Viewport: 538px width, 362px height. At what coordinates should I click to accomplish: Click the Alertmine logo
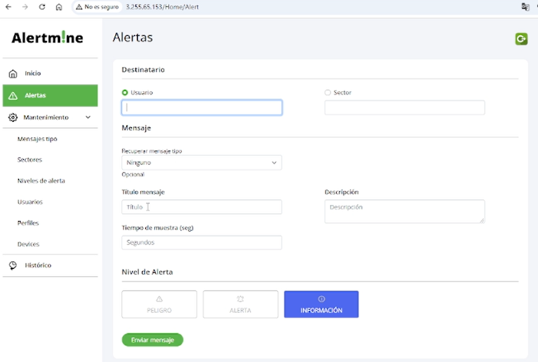[47, 38]
